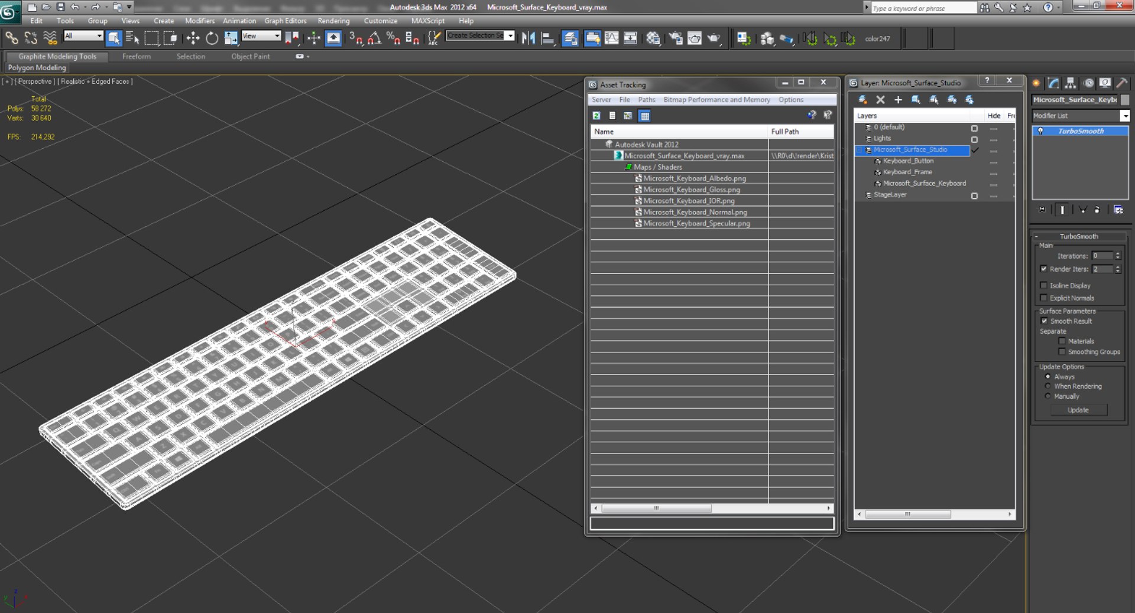
Task: Toggle the TurboSmooth lightbulb icon
Action: (x=1040, y=131)
